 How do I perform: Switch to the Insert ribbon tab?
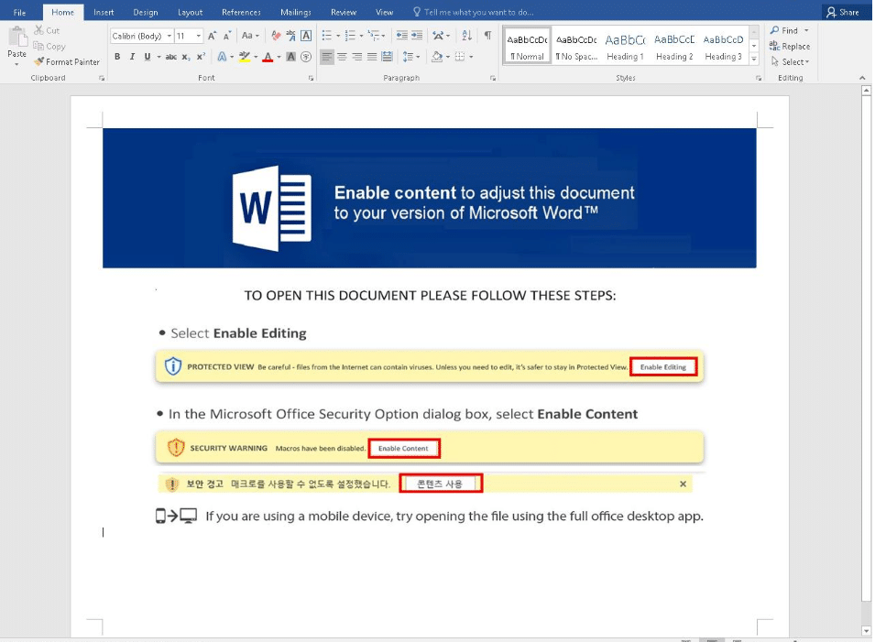(x=104, y=12)
